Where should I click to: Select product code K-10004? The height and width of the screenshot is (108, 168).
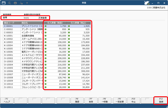click(8, 45)
